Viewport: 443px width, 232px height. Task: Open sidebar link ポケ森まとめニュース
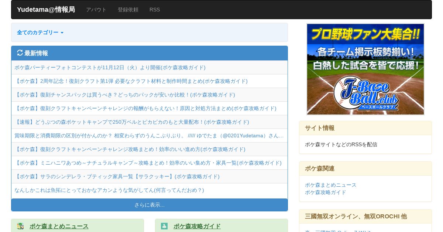(x=331, y=185)
